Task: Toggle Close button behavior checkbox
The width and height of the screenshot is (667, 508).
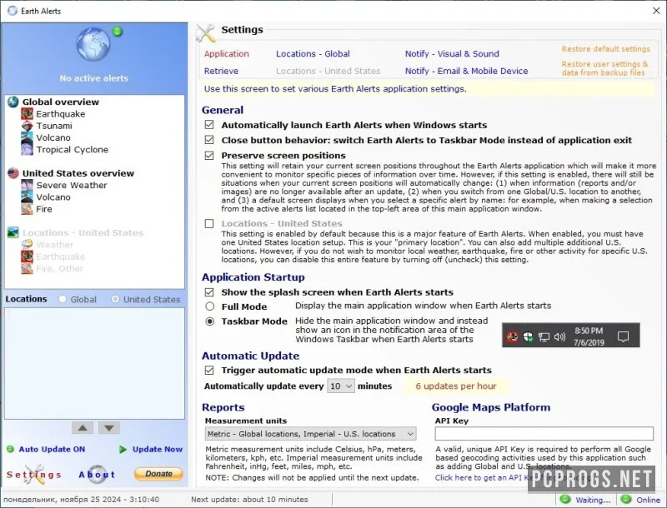Action: (x=209, y=140)
